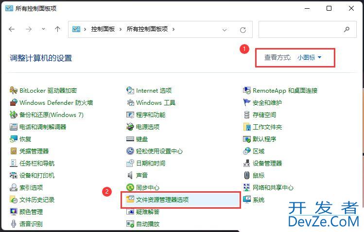Open recent locations dropdown arrow
The width and height of the screenshot is (364, 232).
[43, 29]
